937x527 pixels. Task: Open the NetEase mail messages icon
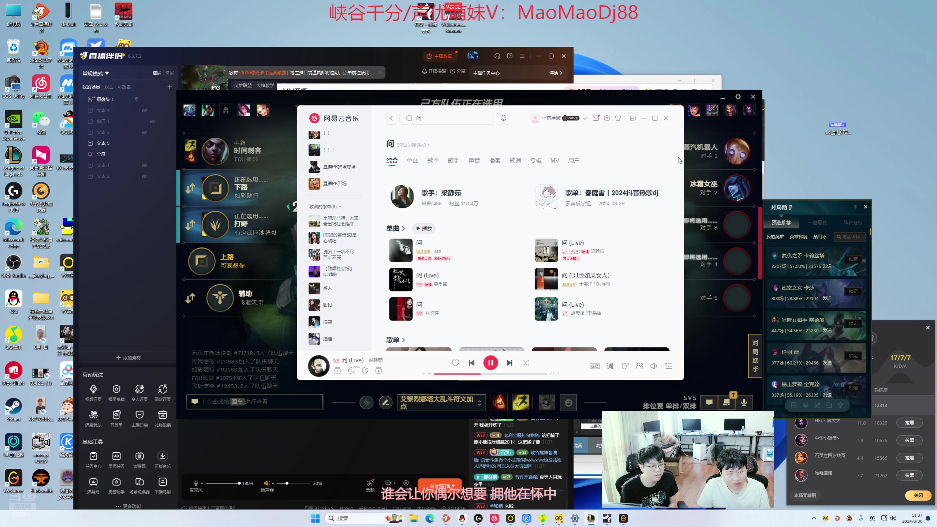click(x=596, y=118)
